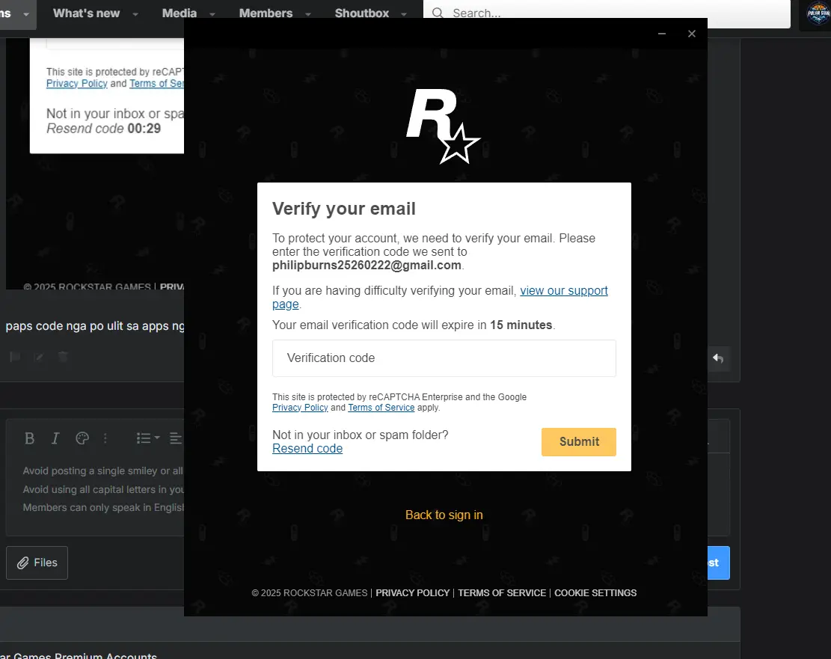The height and width of the screenshot is (659, 831).
Task: Toggle Italic formatting in the reply editor
Action: pos(55,438)
